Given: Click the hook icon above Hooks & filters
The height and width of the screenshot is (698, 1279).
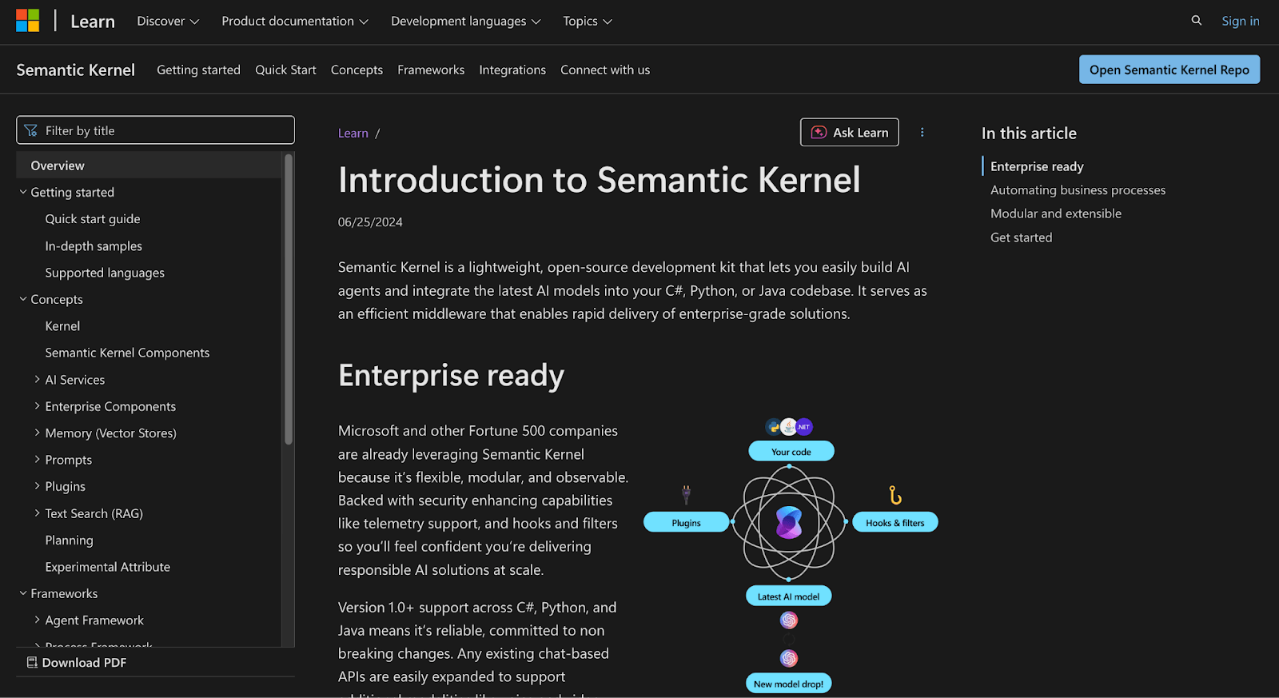Looking at the screenshot, I should click(895, 496).
